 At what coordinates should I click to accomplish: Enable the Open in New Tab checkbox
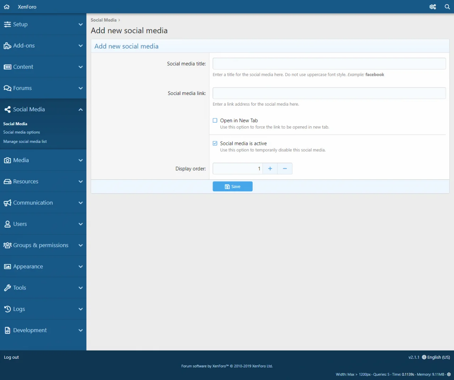click(x=215, y=121)
